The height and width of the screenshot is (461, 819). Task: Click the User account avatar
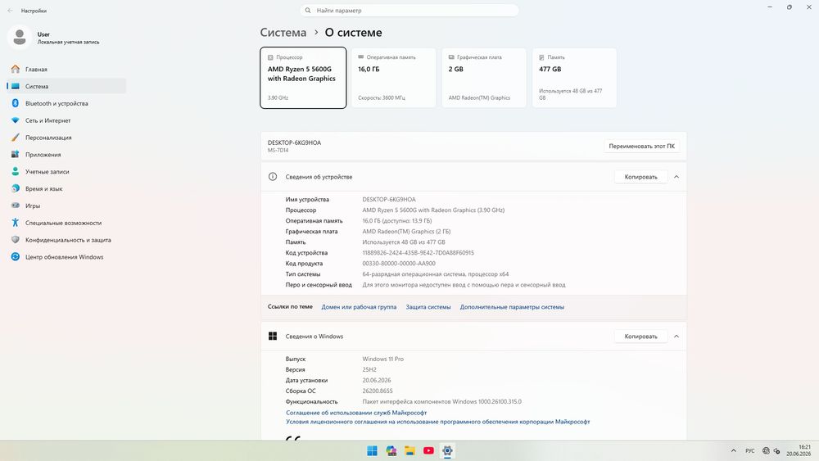click(x=20, y=38)
